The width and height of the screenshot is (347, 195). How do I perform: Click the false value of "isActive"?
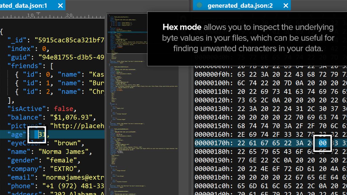click(x=64, y=109)
